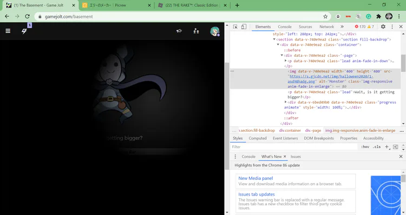Open the Chrome profile avatar
Screen dimensions: 406x215
[x=389, y=17]
